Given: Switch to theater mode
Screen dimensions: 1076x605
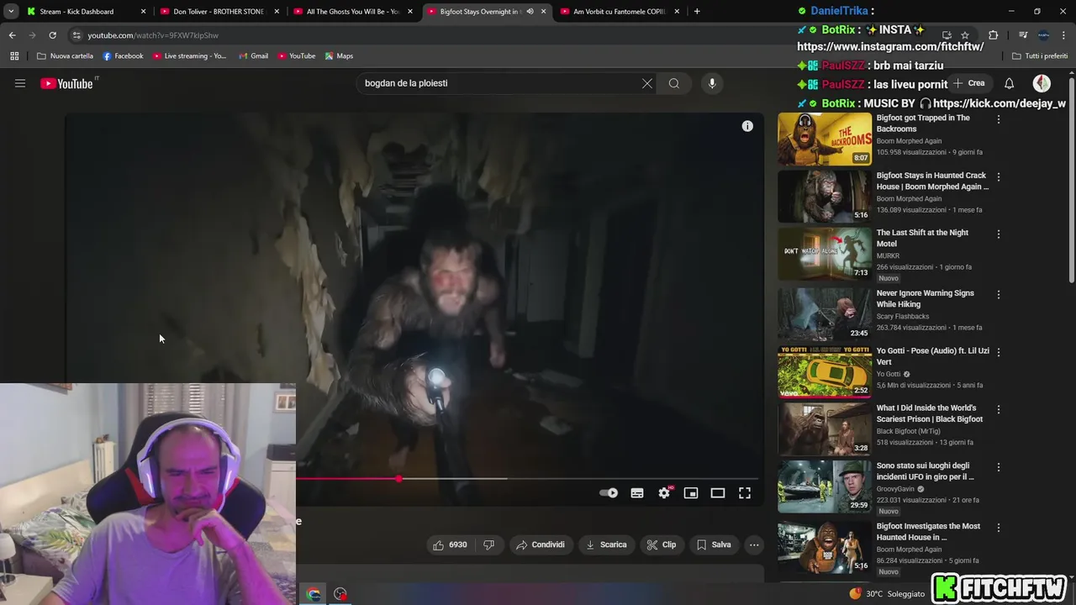Looking at the screenshot, I should 718,493.
